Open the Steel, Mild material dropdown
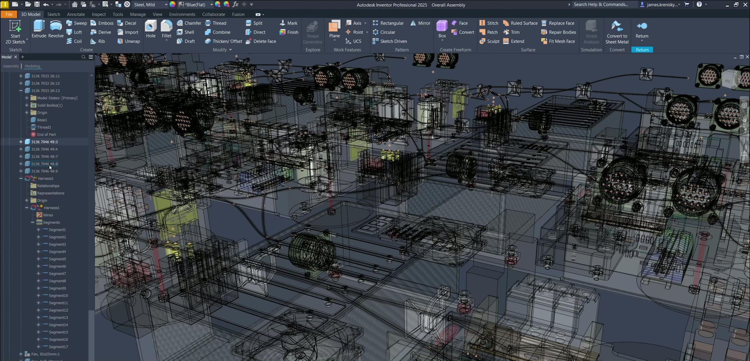 point(166,5)
